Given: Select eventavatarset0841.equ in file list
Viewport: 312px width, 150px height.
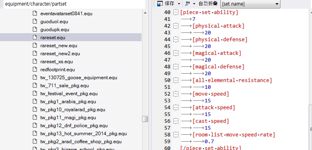Looking at the screenshot, I should coord(66,14).
